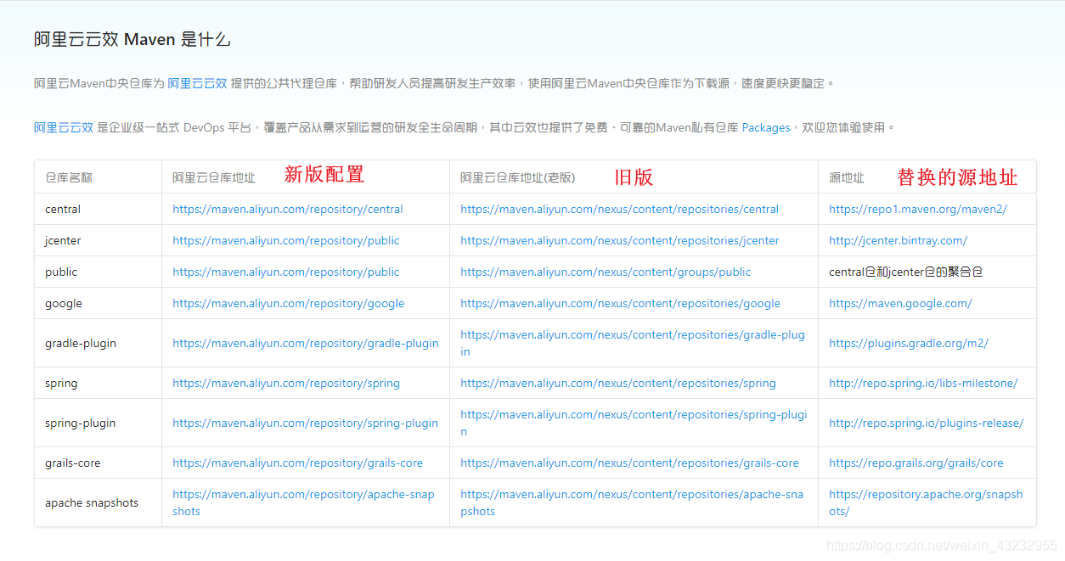The width and height of the screenshot is (1065, 561).
Task: Open source link https://repo.grails.org/grails/core
Action: click(916, 463)
